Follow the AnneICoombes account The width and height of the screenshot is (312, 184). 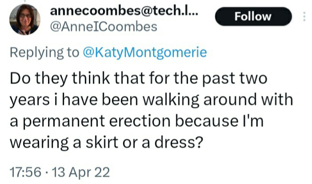[x=253, y=16]
